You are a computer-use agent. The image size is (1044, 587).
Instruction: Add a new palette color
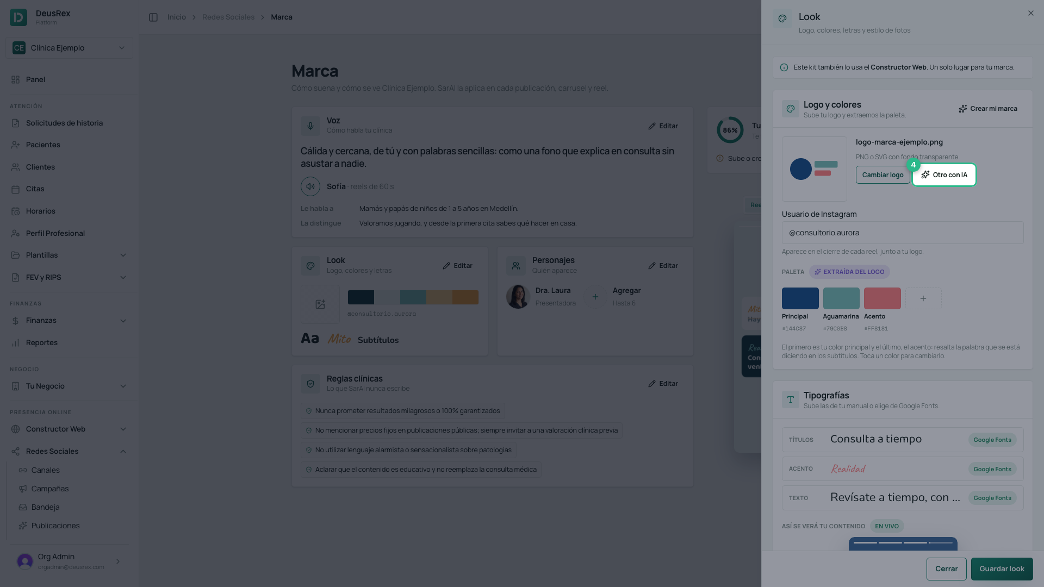pos(923,298)
